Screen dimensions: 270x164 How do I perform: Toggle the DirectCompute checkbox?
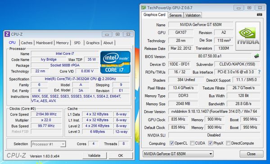tap(228, 143)
